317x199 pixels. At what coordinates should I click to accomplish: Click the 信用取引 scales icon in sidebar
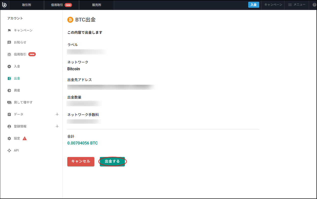[x=9, y=54]
